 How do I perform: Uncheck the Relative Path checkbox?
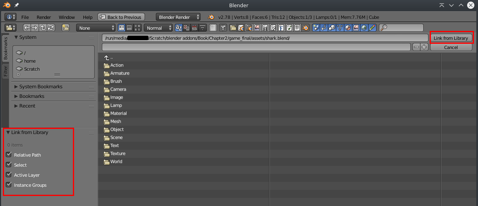[9, 155]
